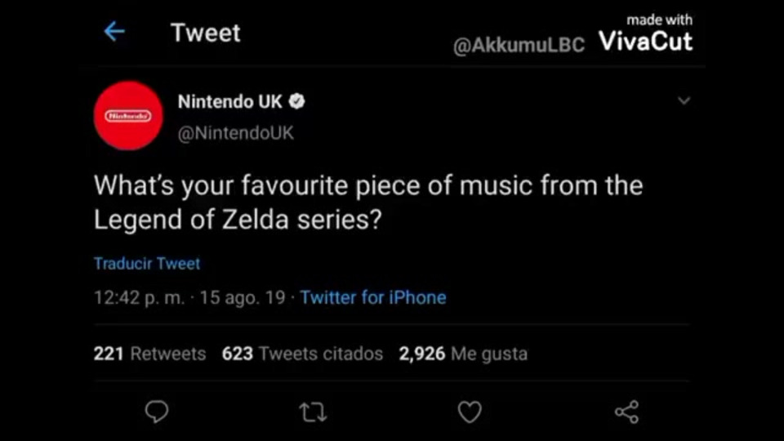Image resolution: width=784 pixels, height=441 pixels.
Task: Expand the tweet options chevron
Action: click(x=684, y=101)
